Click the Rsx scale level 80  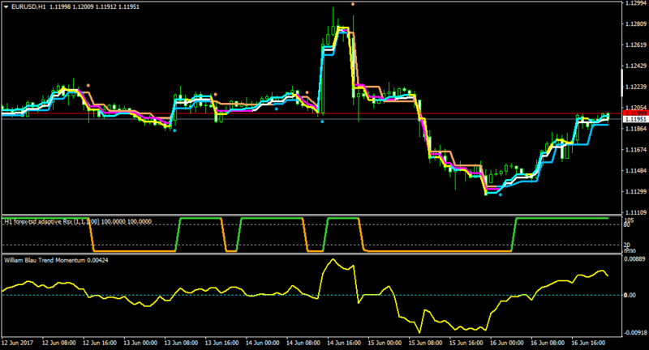[626, 224]
